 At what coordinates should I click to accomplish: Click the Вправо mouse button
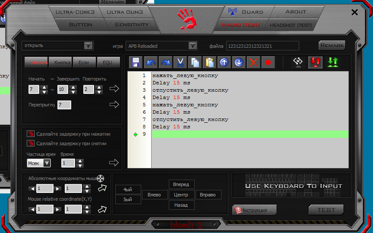point(209,195)
